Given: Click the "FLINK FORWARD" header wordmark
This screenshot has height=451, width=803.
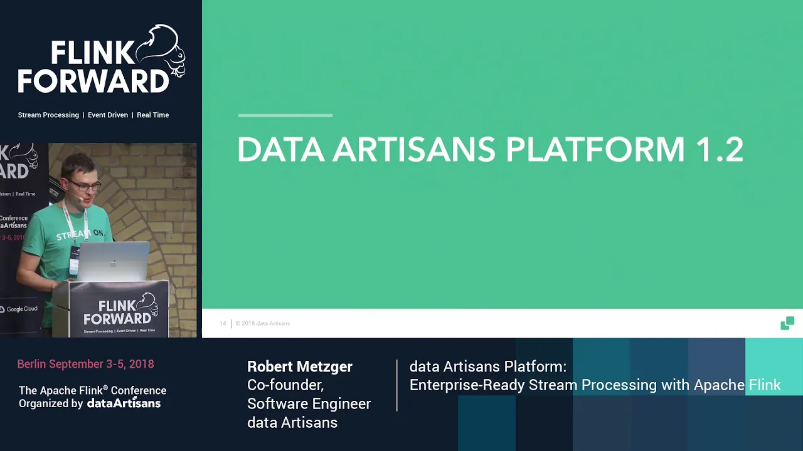Looking at the screenshot, I should [93, 68].
